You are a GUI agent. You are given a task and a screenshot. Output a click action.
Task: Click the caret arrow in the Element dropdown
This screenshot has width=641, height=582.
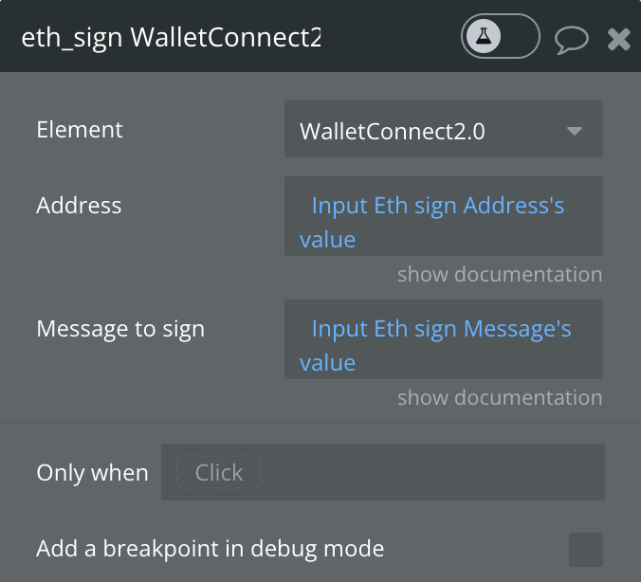click(575, 131)
